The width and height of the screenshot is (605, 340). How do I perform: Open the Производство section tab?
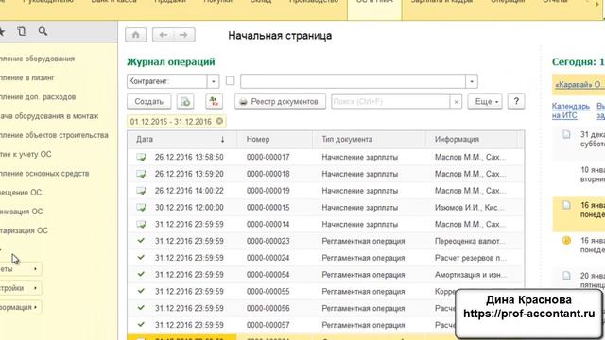[314, 2]
